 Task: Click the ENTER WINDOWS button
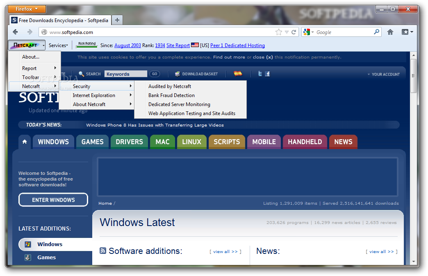53,200
